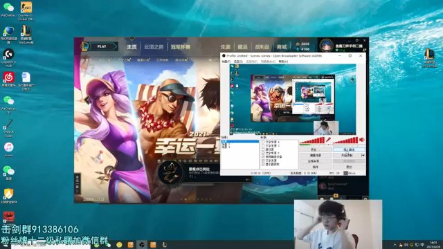Open the Help menu in OBS menu bar

283,62
